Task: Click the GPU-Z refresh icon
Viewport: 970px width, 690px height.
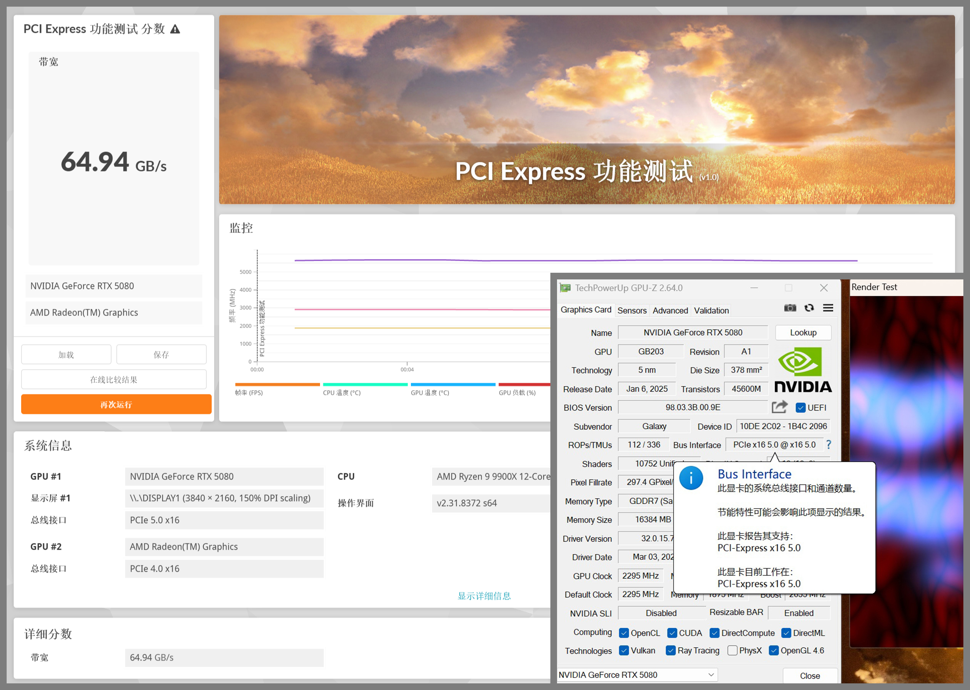Action: click(x=809, y=308)
